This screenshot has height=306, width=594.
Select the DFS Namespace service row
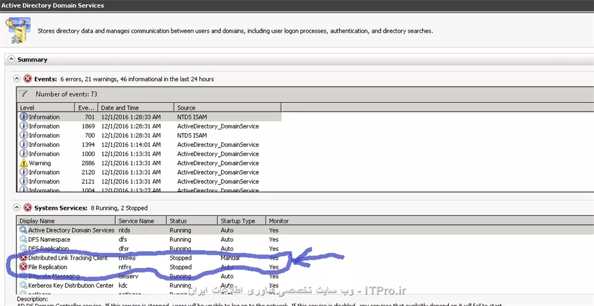click(305, 239)
